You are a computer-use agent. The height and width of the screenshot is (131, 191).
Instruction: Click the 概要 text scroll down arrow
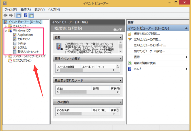[120, 52]
